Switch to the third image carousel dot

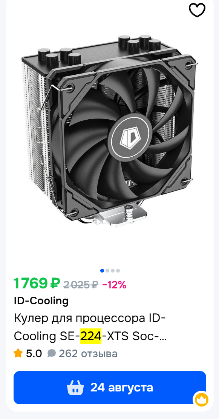pos(113,270)
